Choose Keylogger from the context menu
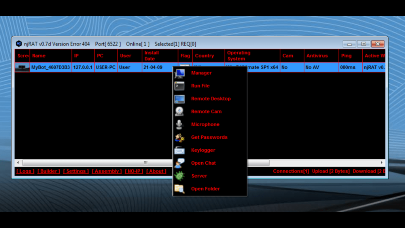Viewport: 405px width, 228px height. [x=210, y=150]
